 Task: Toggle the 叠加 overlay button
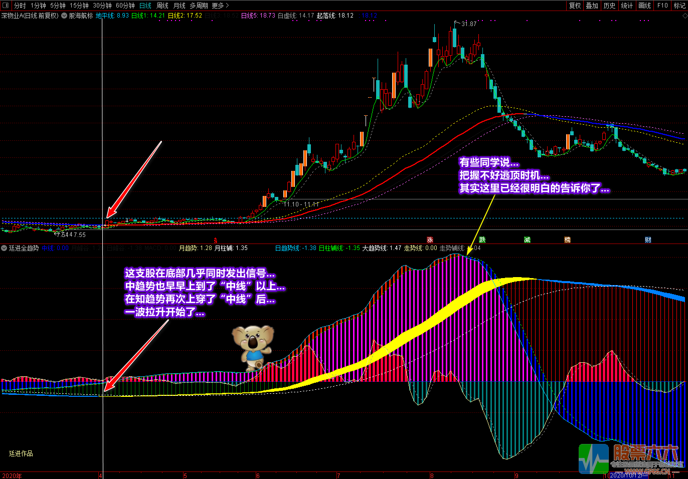coord(592,6)
